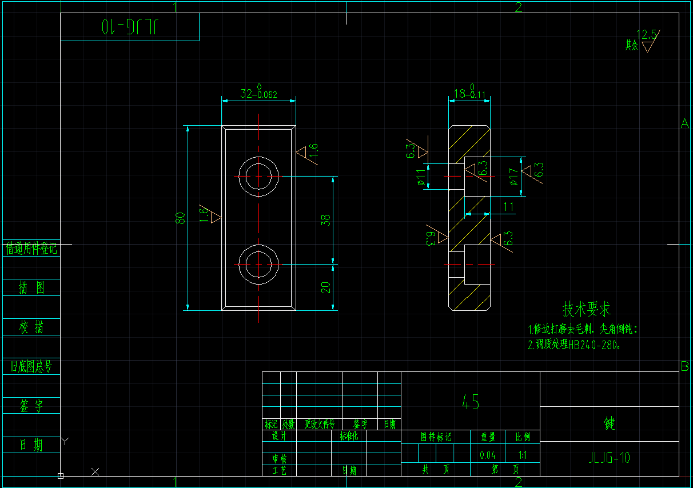Select the 比例 header cell
The image size is (693, 488).
(x=523, y=437)
